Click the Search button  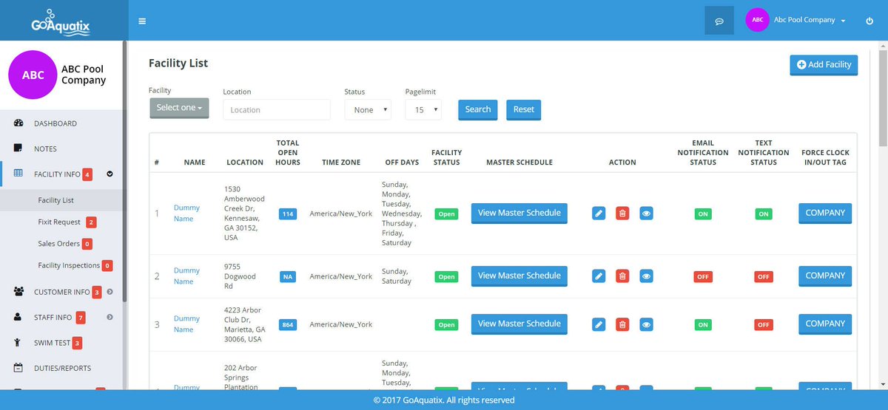point(478,109)
